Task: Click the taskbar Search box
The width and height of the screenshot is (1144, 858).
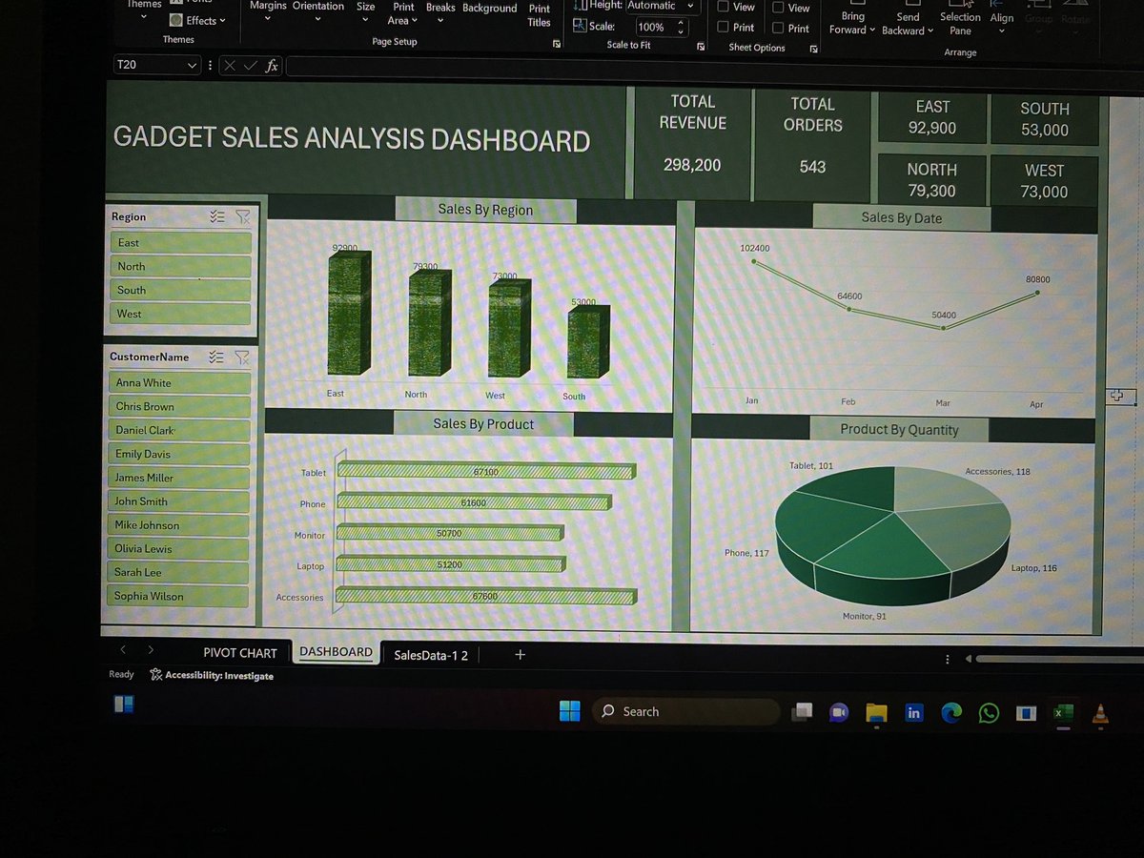Action: [x=685, y=711]
